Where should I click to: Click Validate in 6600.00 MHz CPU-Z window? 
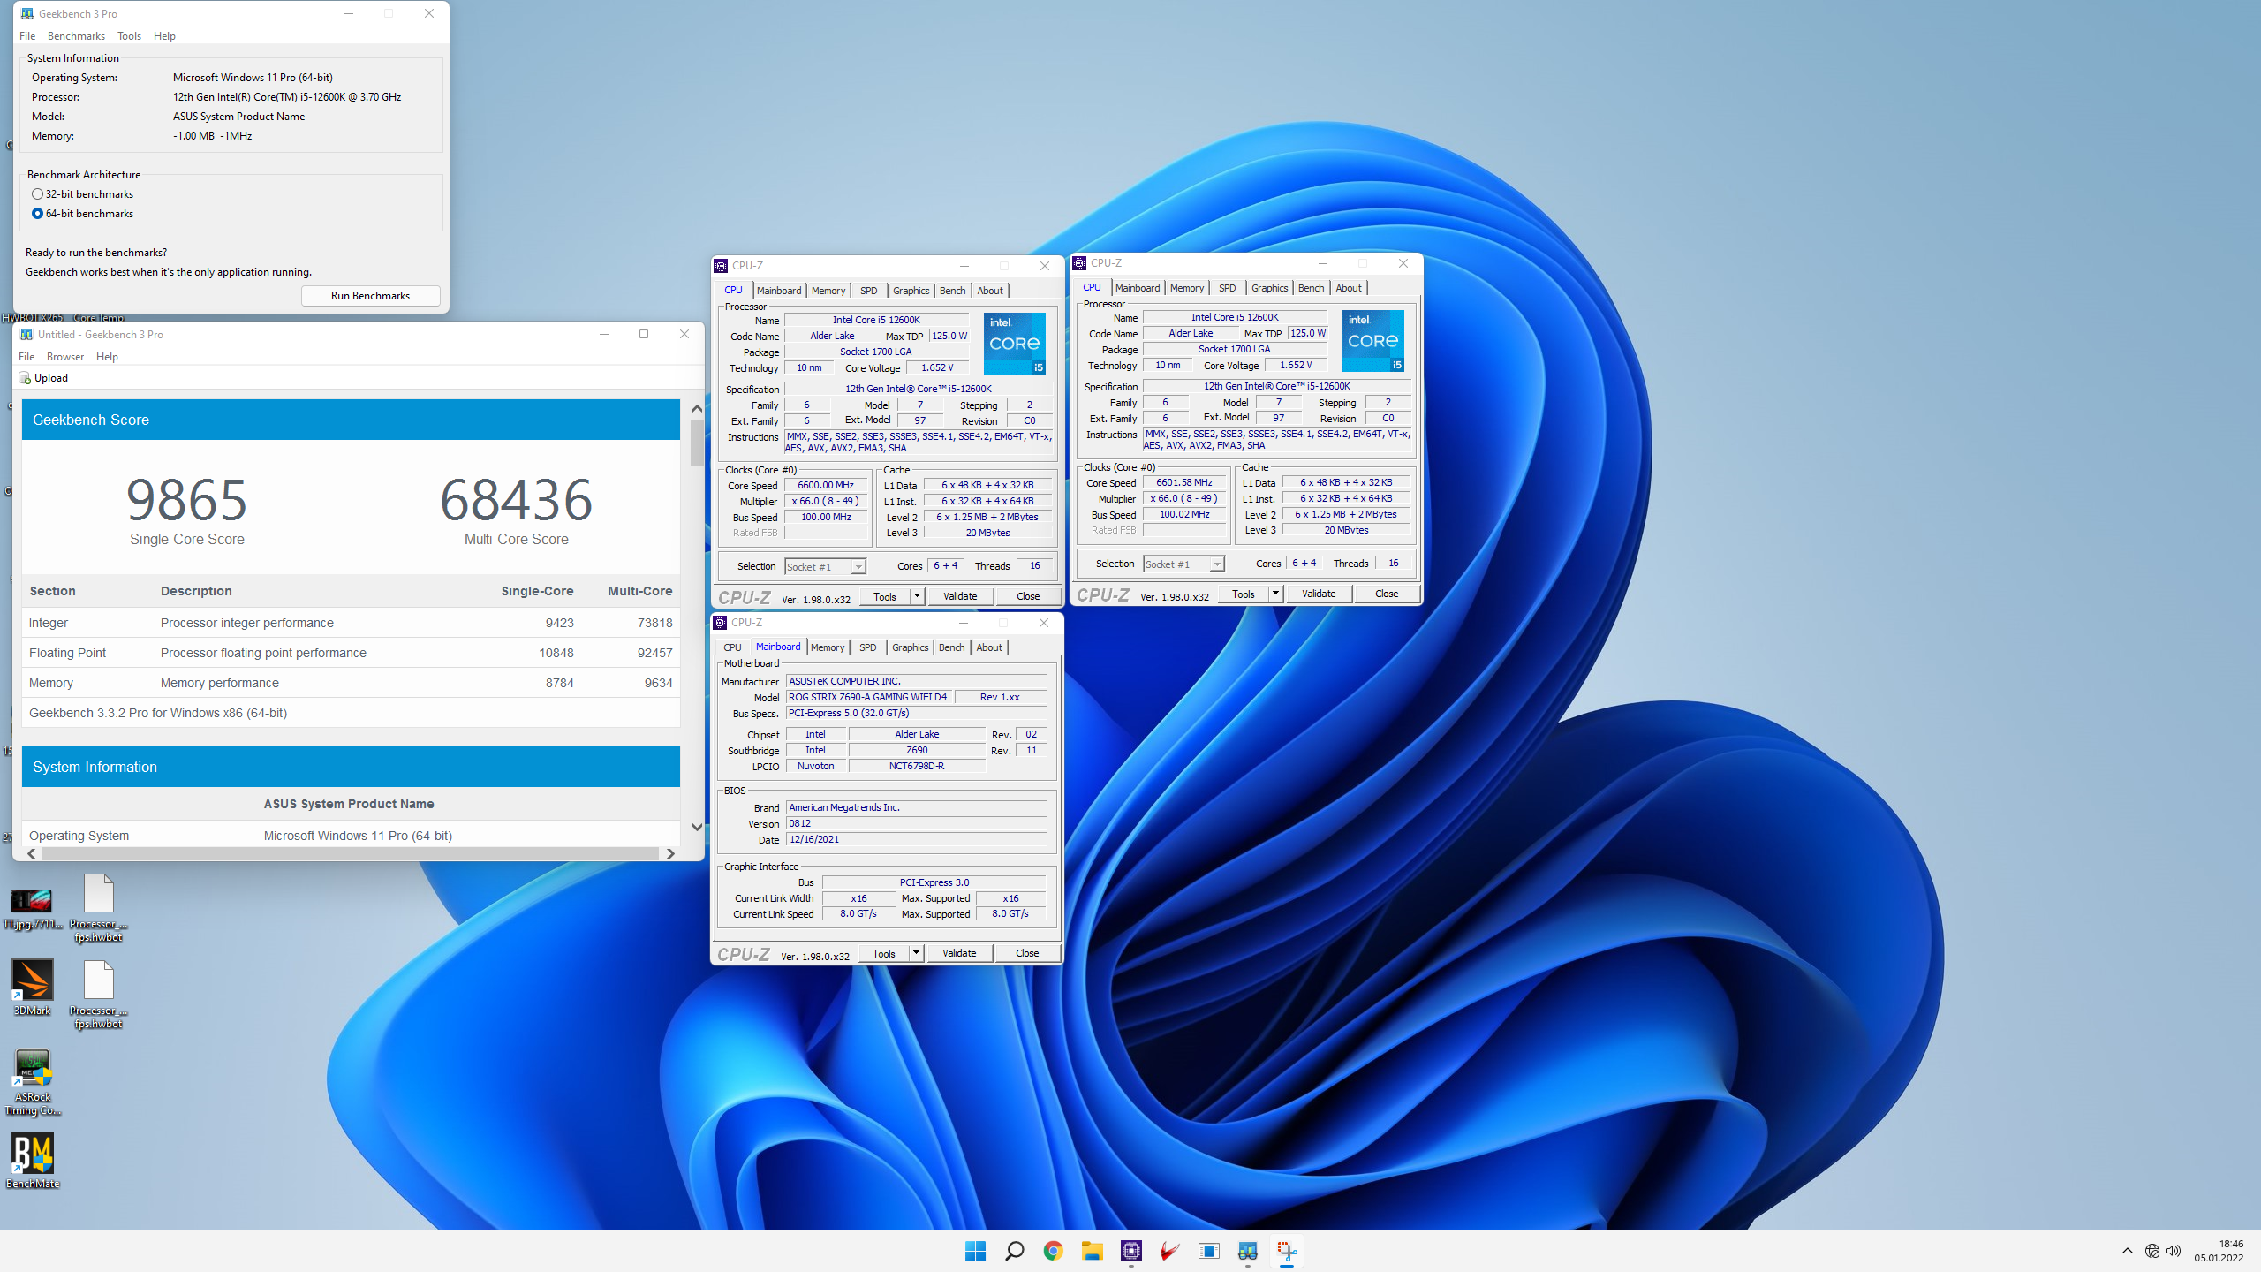point(960,596)
